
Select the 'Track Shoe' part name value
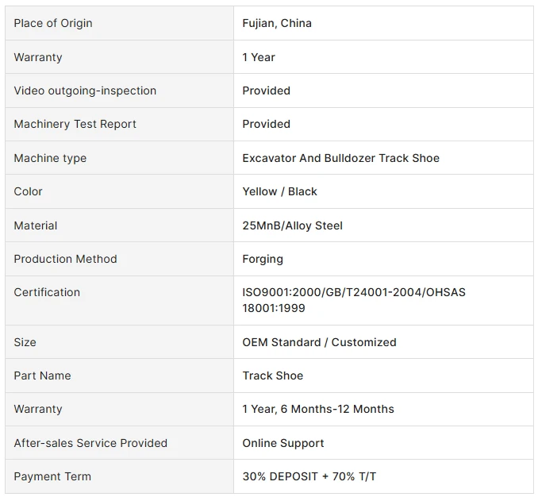[x=273, y=376]
